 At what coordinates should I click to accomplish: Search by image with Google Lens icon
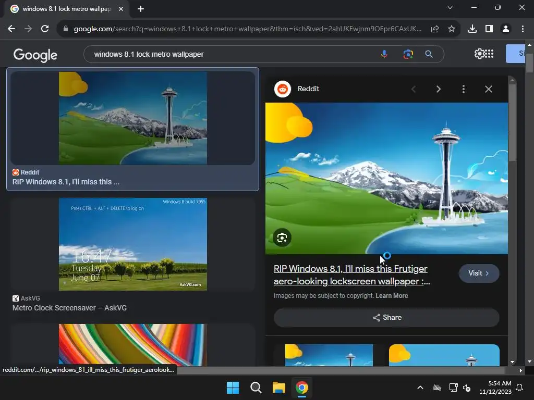(x=408, y=54)
